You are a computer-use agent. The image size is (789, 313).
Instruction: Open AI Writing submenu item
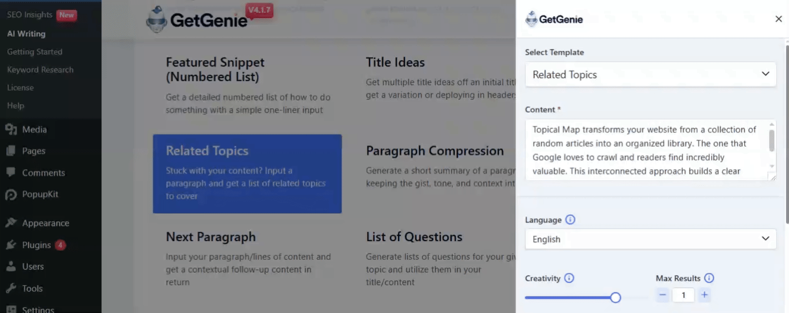[26, 34]
